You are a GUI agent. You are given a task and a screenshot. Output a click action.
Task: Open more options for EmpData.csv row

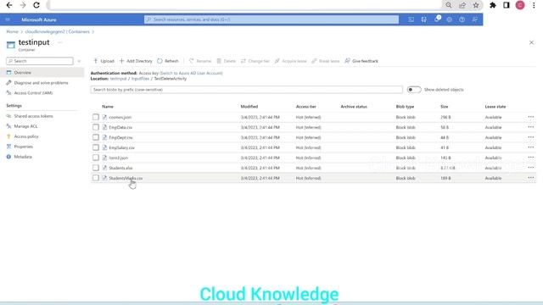(531, 127)
